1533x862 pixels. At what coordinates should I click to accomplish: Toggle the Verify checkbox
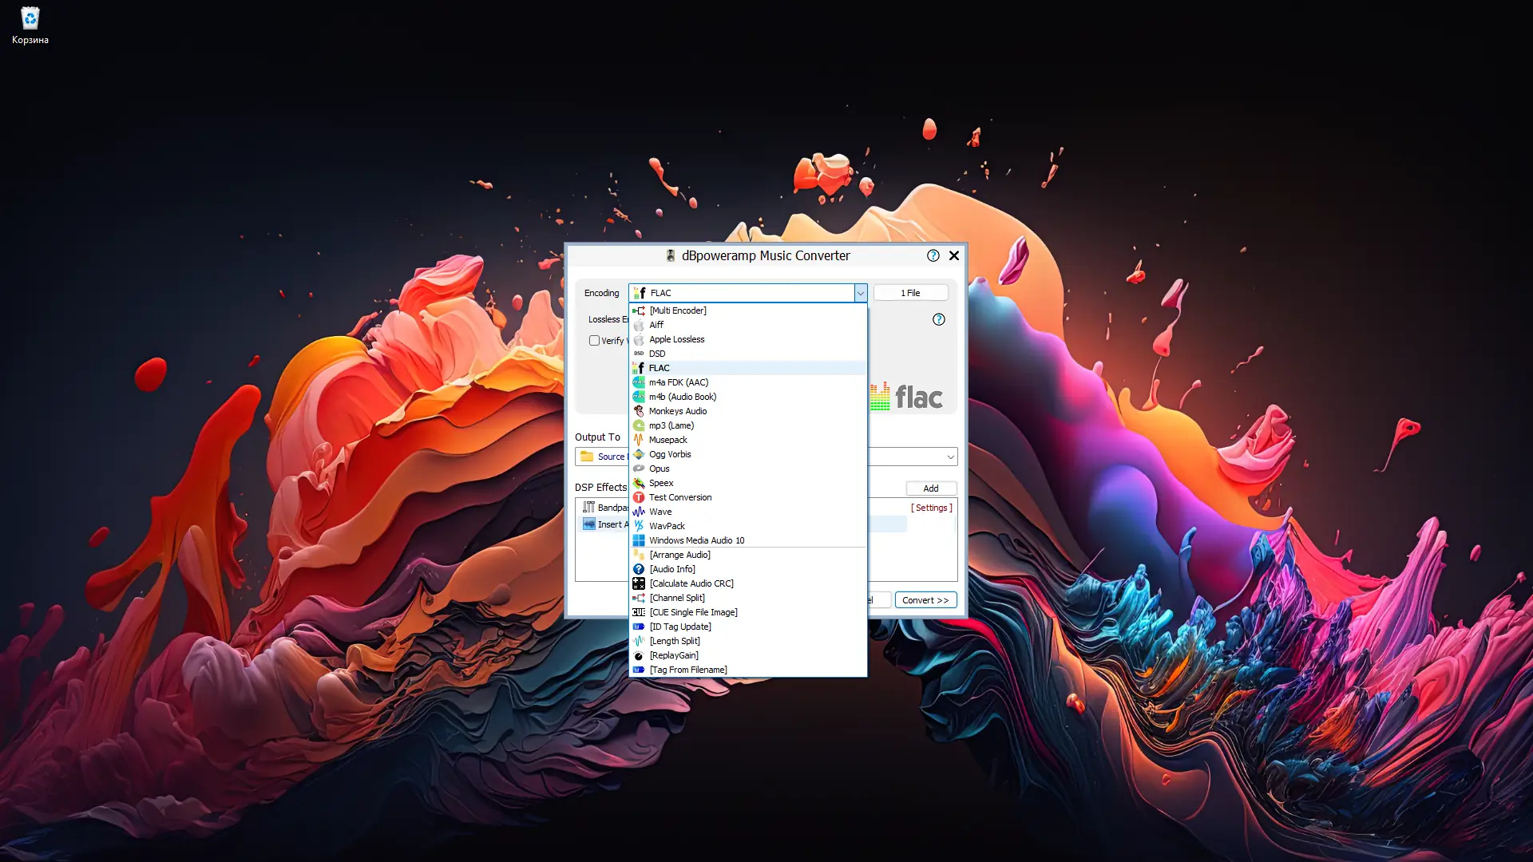pyautogui.click(x=594, y=341)
